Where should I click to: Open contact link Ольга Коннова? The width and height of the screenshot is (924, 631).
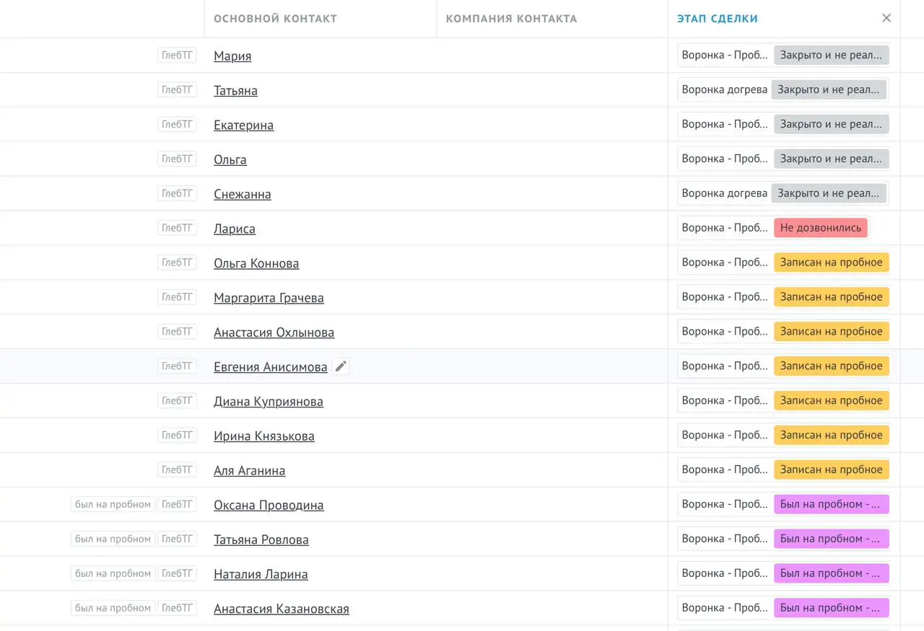pyautogui.click(x=256, y=263)
